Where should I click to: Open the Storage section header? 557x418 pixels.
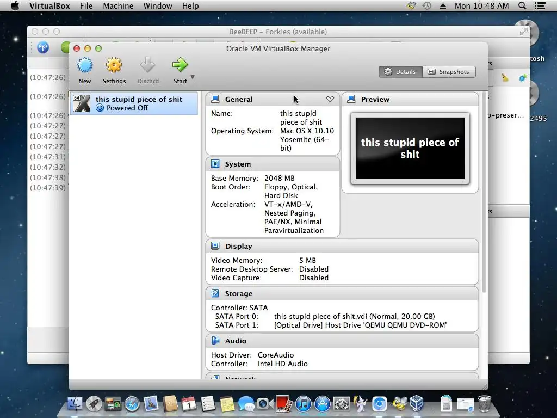click(x=239, y=293)
